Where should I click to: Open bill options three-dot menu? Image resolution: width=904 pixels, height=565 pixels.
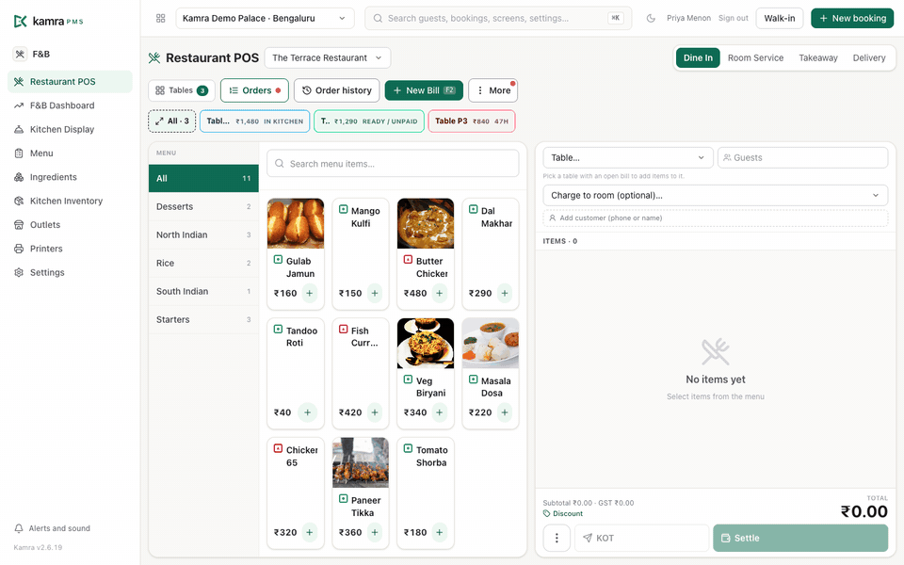[557, 538]
